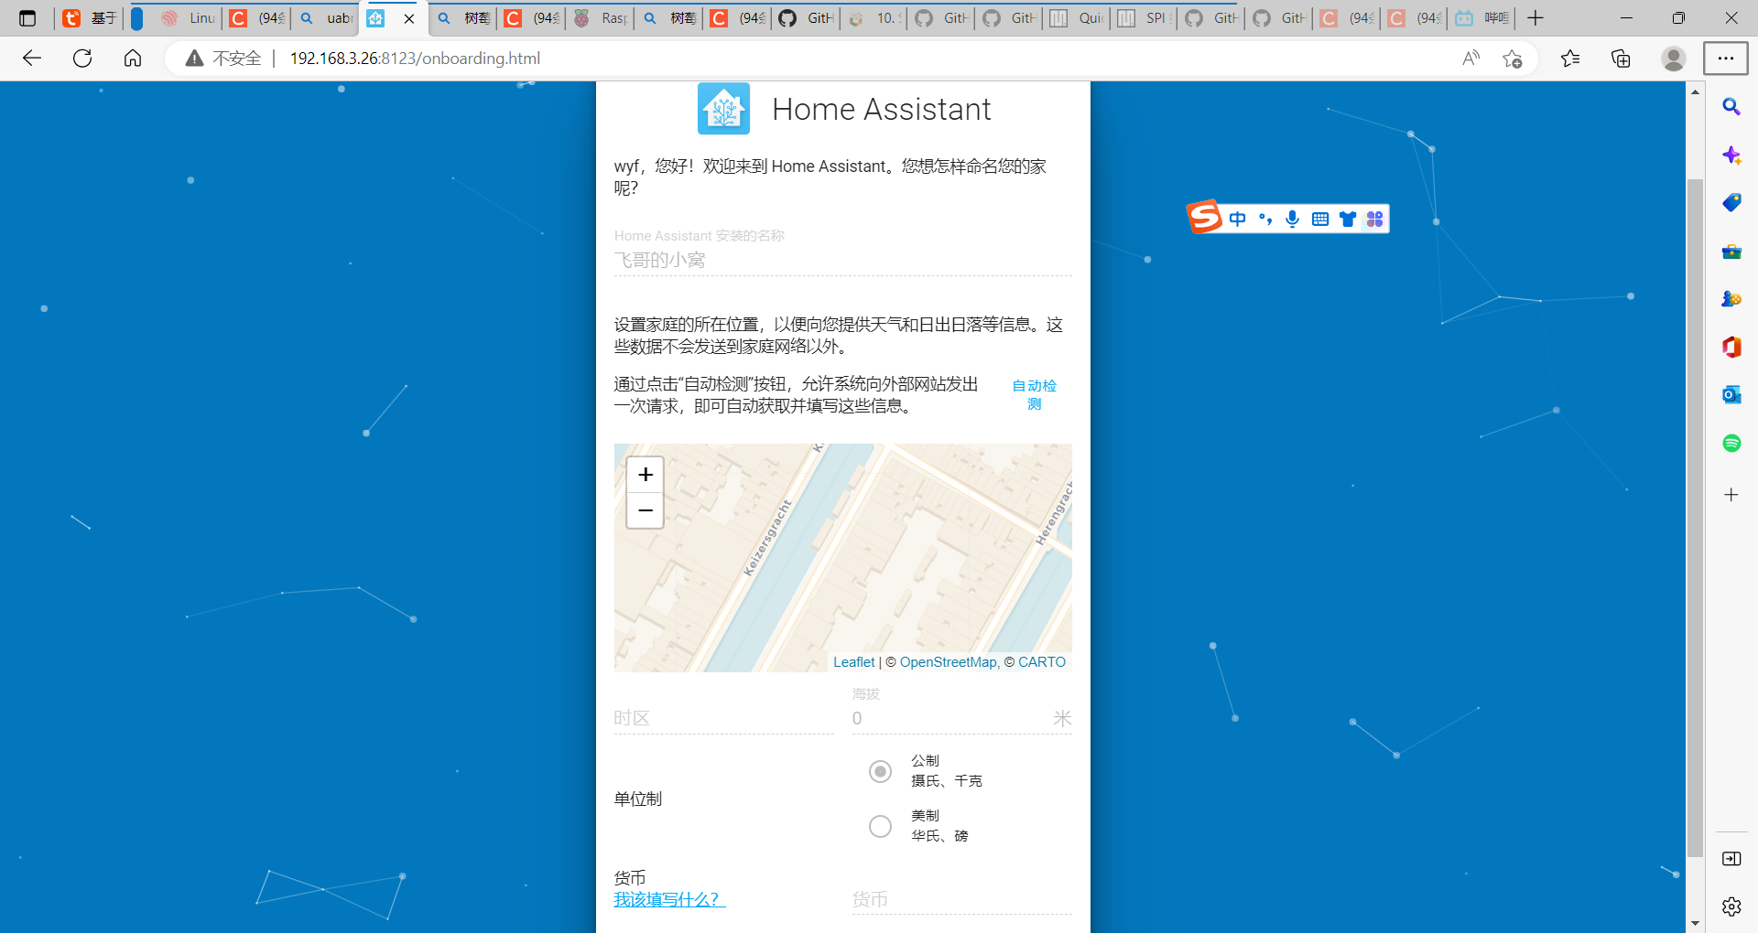This screenshot has height=933, width=1758.
Task: Open Outlook from sidebar
Action: click(x=1731, y=394)
